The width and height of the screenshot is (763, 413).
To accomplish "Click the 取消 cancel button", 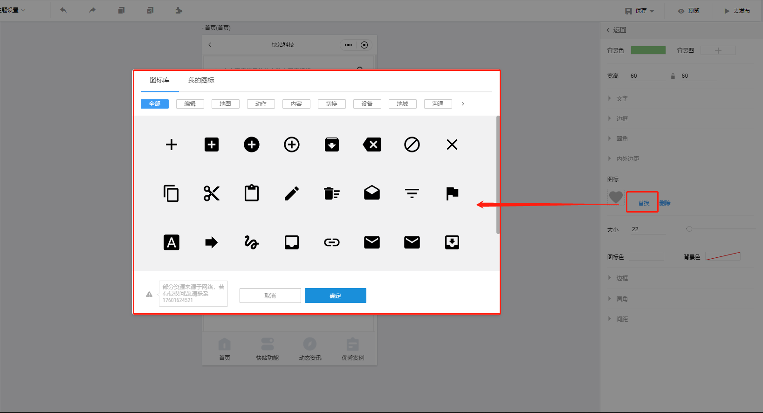I will click(270, 296).
